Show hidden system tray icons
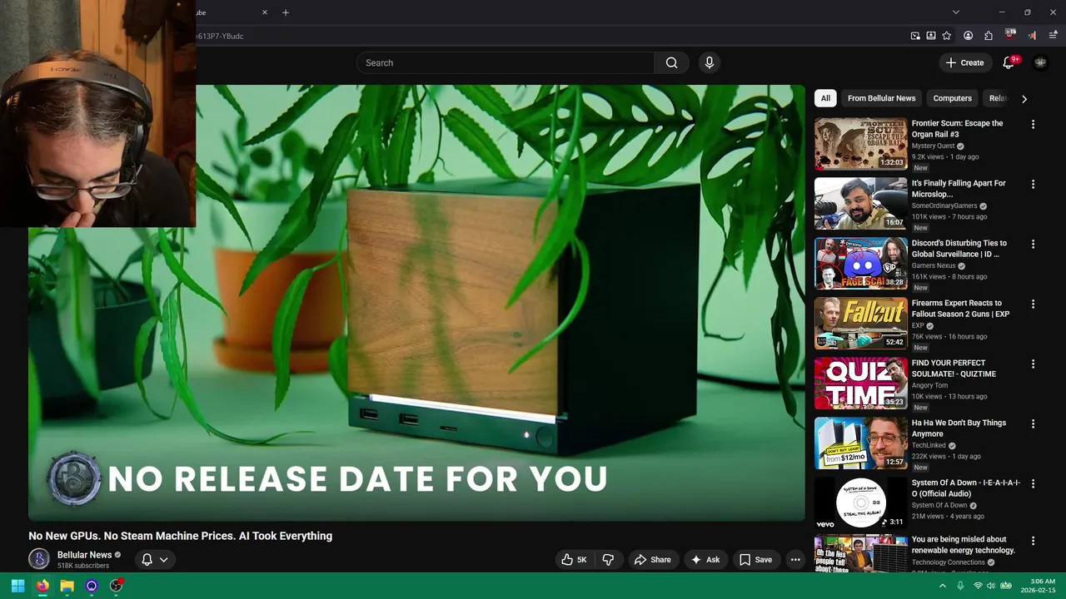The height and width of the screenshot is (599, 1066). point(943,586)
